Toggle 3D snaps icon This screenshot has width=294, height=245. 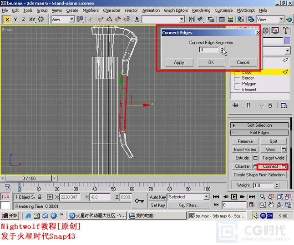point(101,19)
